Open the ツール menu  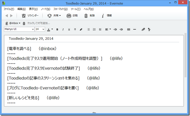76,9
